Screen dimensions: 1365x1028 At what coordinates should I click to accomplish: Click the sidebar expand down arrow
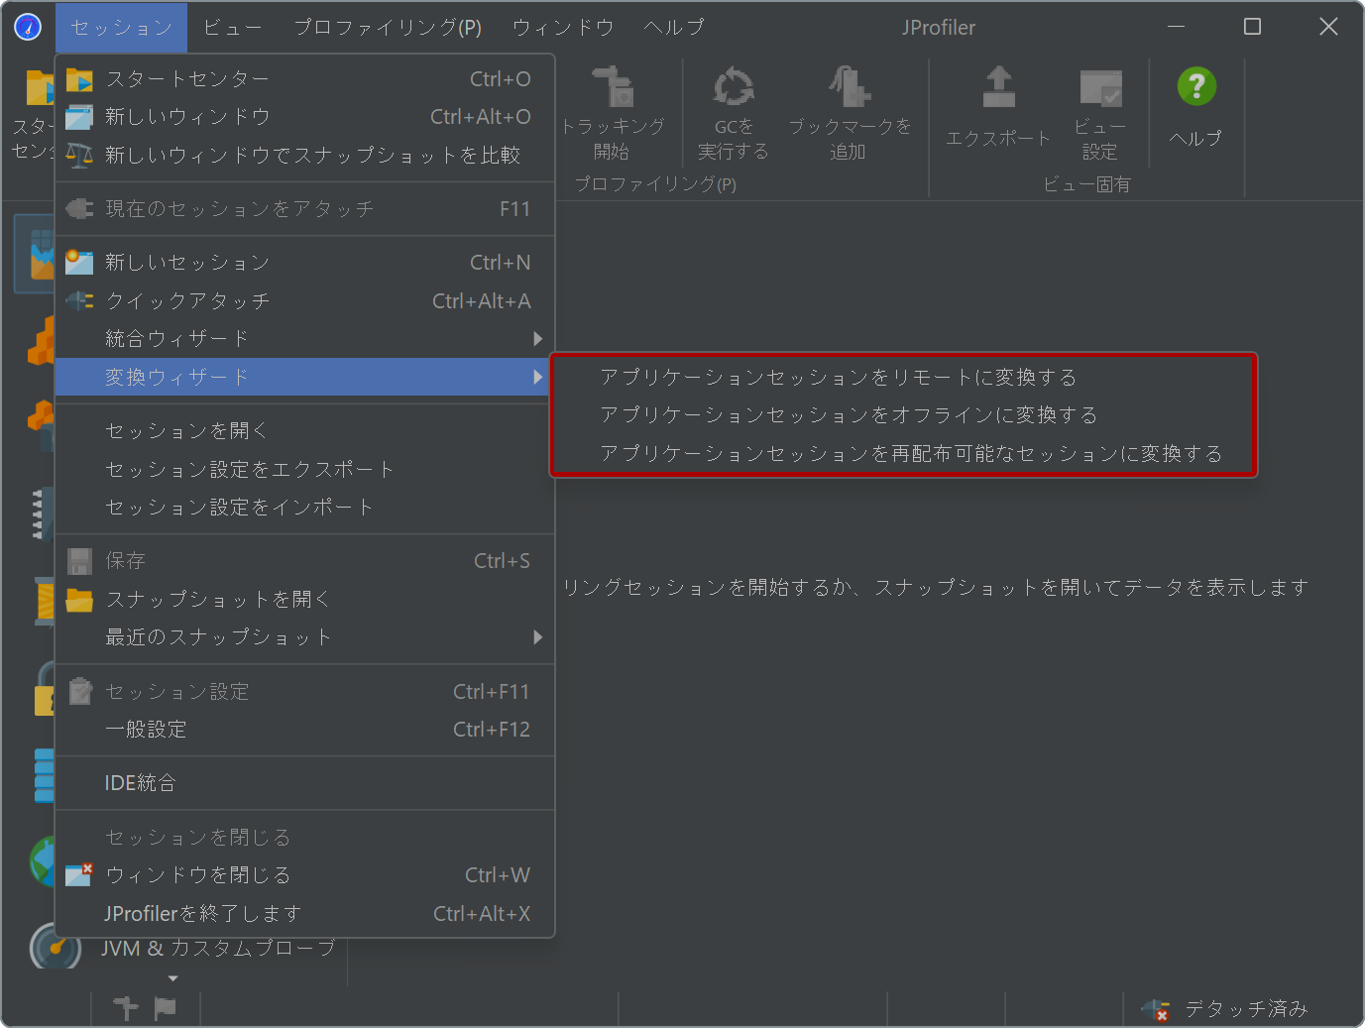pos(173,978)
